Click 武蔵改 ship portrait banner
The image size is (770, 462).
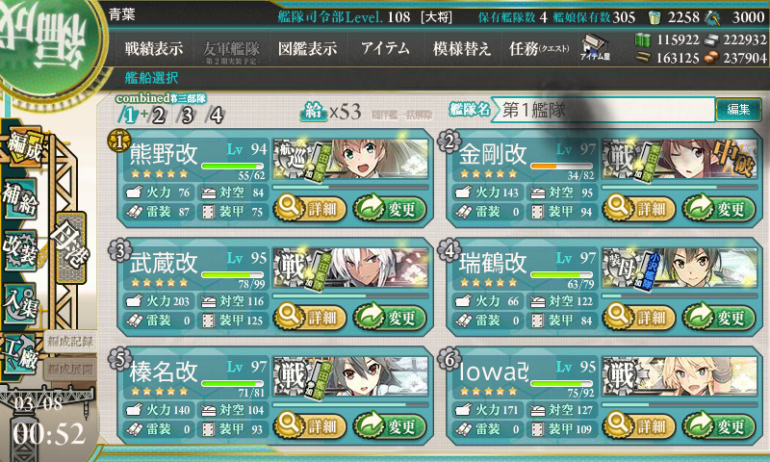pos(350,269)
